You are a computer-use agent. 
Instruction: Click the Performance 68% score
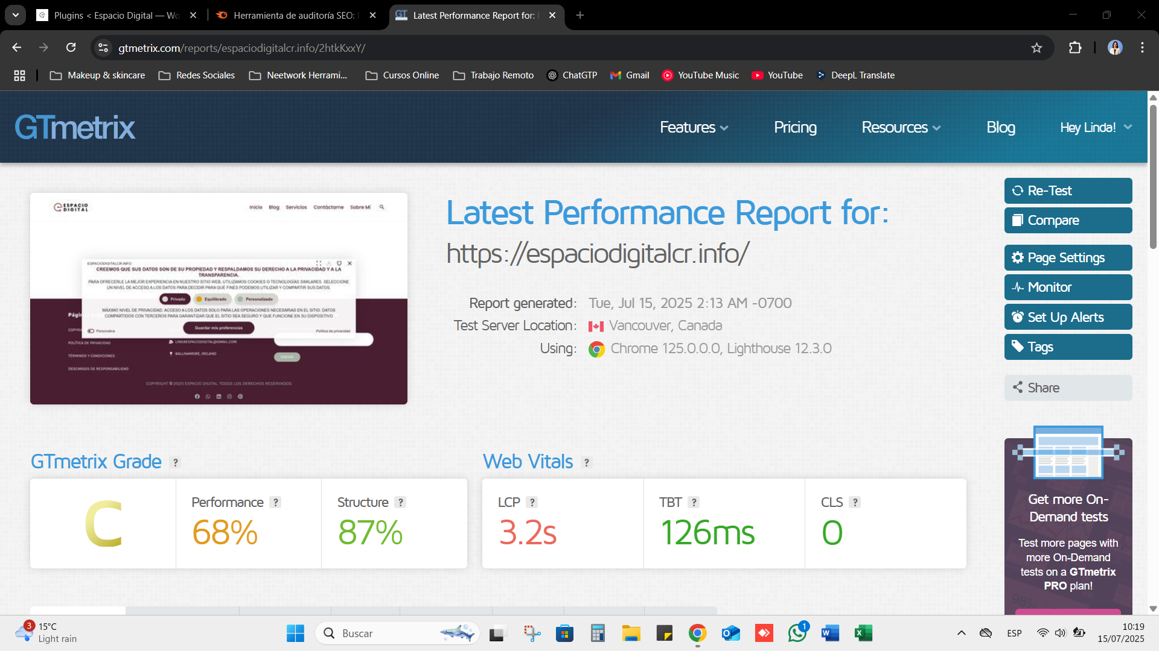[225, 533]
